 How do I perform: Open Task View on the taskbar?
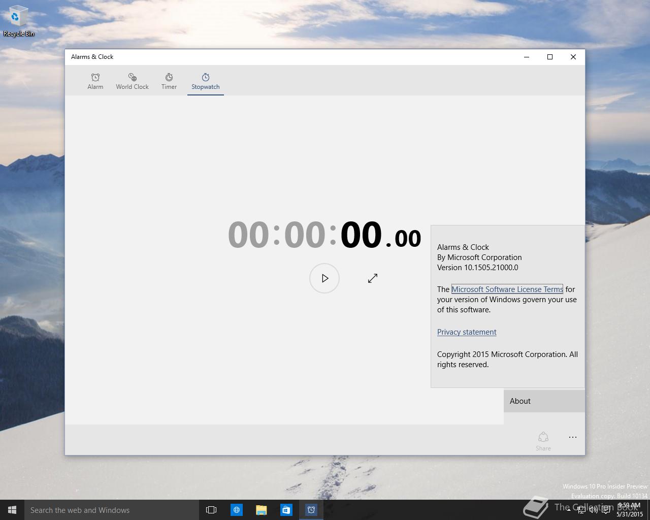211,510
